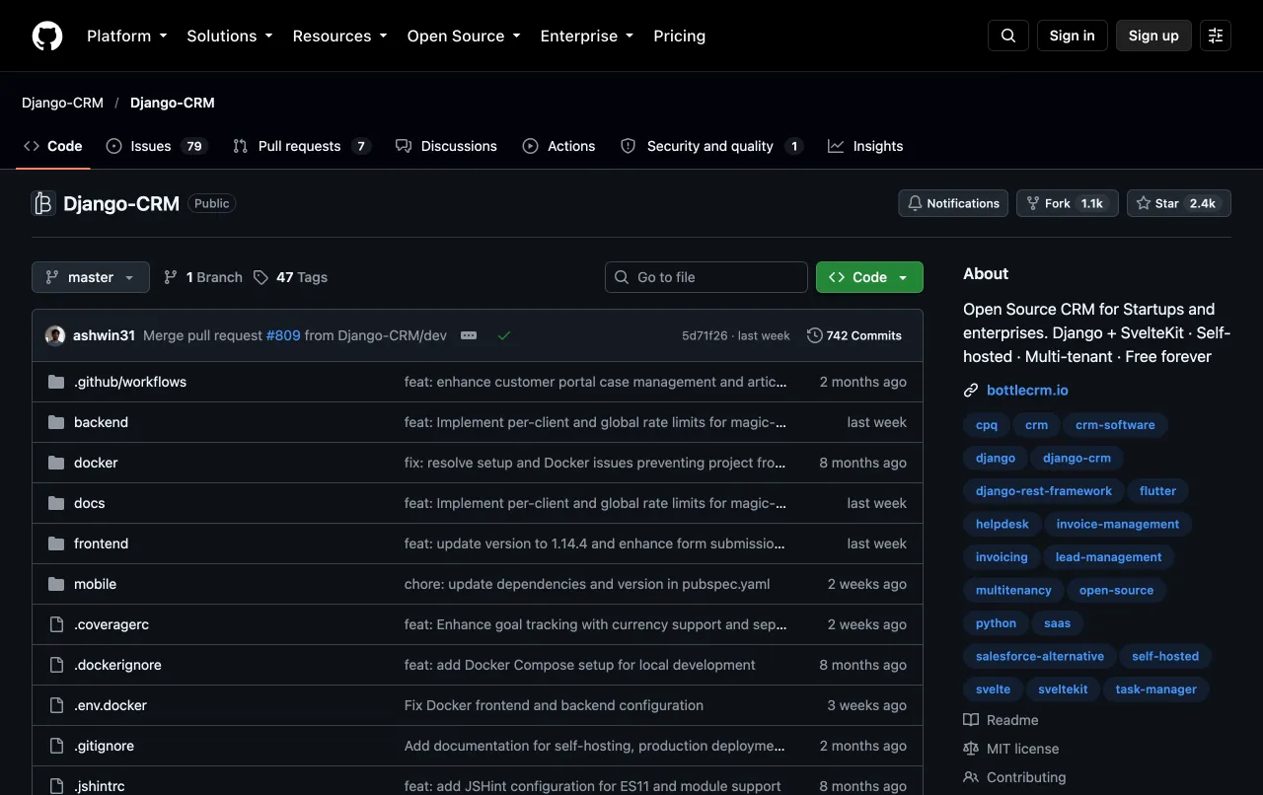This screenshot has height=795, width=1263.
Task: Open the 1 Branch link
Action: (202, 277)
